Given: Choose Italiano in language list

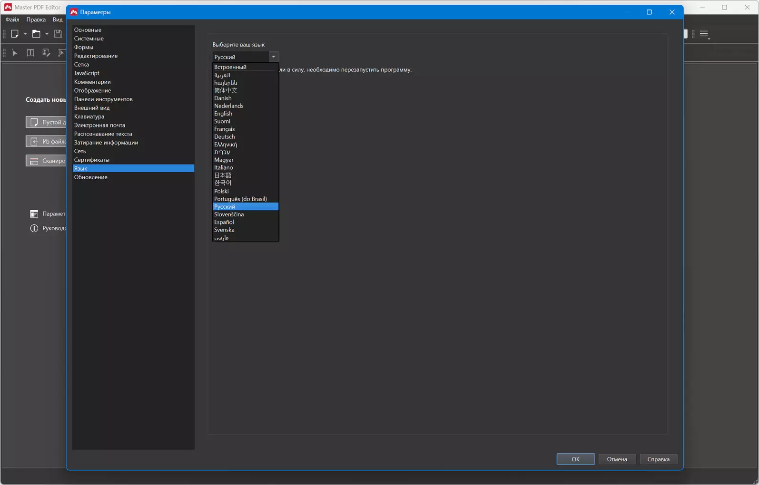Looking at the screenshot, I should 246,167.
